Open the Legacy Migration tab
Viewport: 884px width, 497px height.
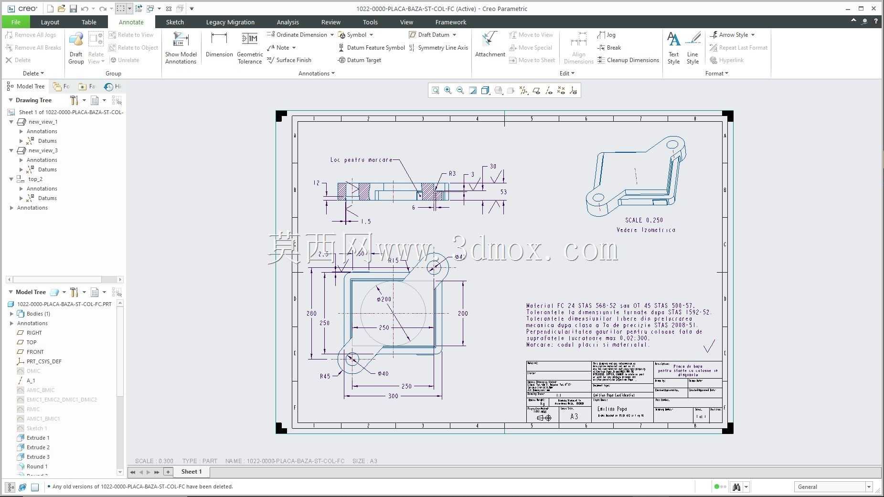(230, 22)
